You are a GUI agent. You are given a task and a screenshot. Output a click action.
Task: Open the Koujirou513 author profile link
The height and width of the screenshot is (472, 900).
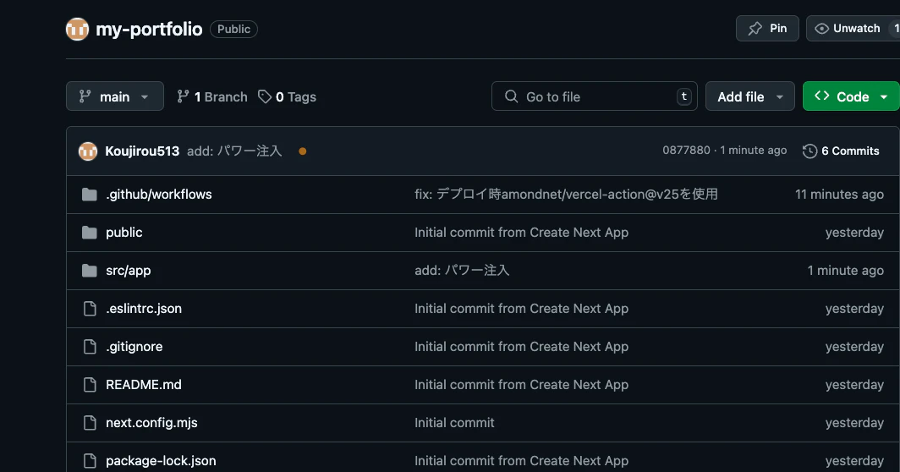pyautogui.click(x=142, y=151)
